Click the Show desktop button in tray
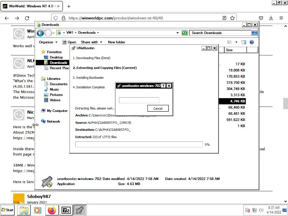The height and width of the screenshot is (216, 288). pos(285,210)
